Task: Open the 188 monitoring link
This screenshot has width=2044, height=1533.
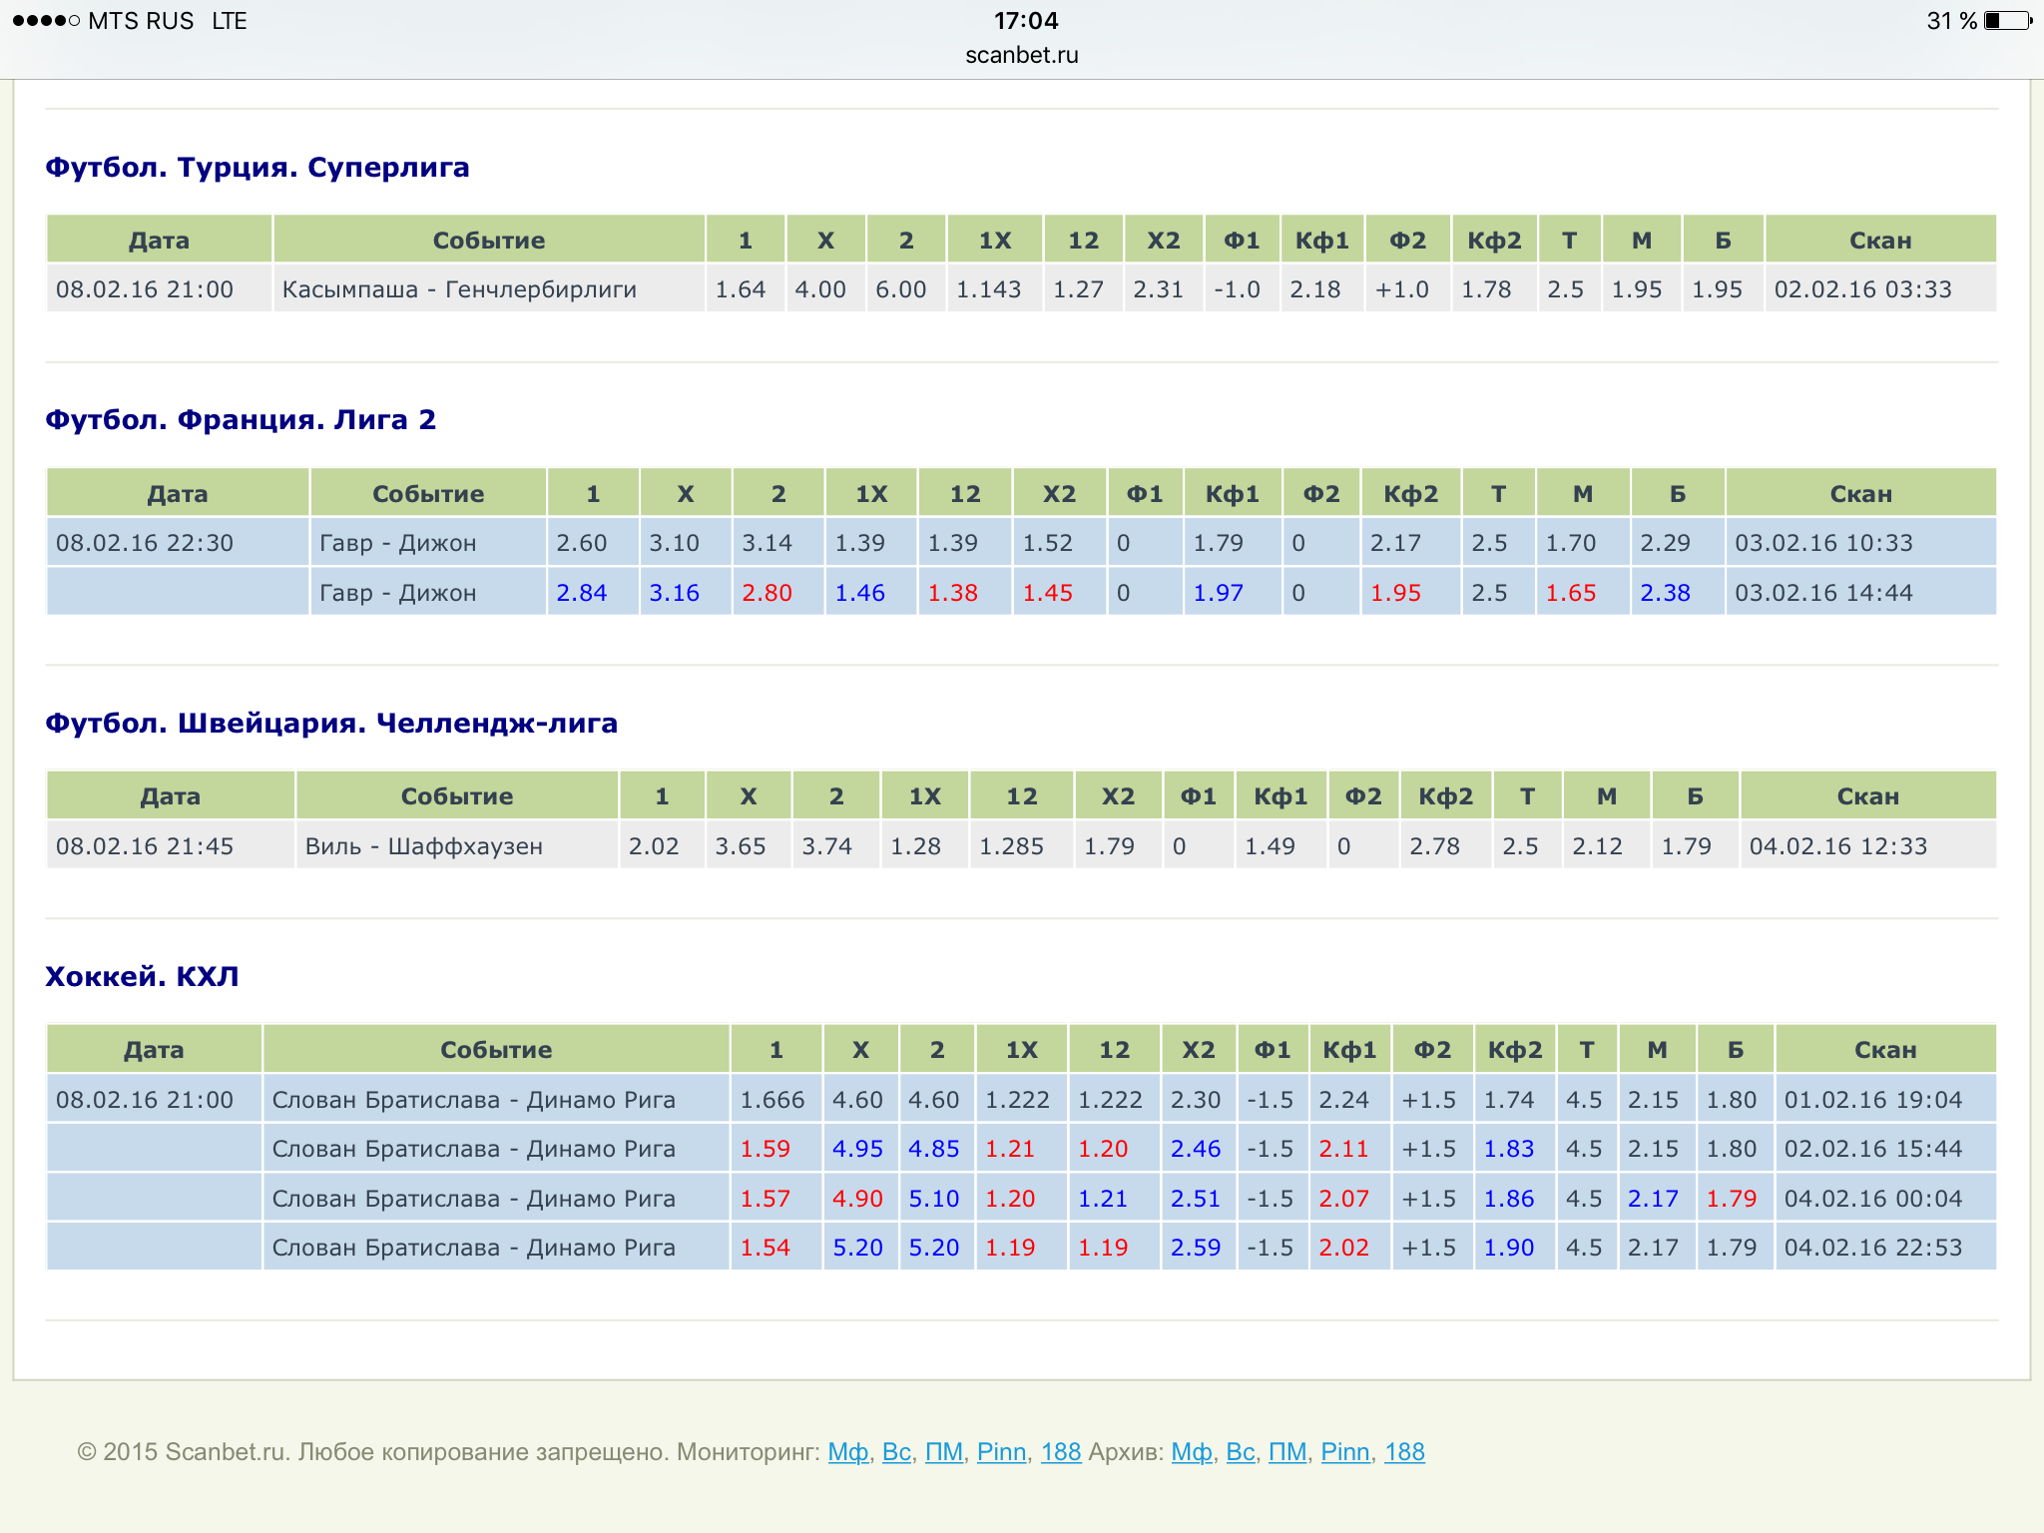Action: (x=1060, y=1452)
